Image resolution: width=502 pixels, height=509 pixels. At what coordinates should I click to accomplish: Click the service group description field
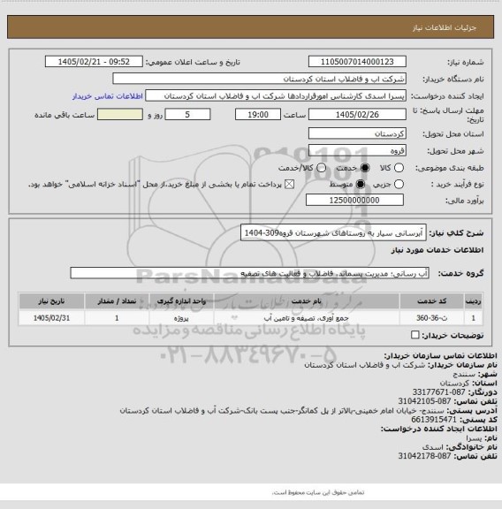tap(249, 273)
